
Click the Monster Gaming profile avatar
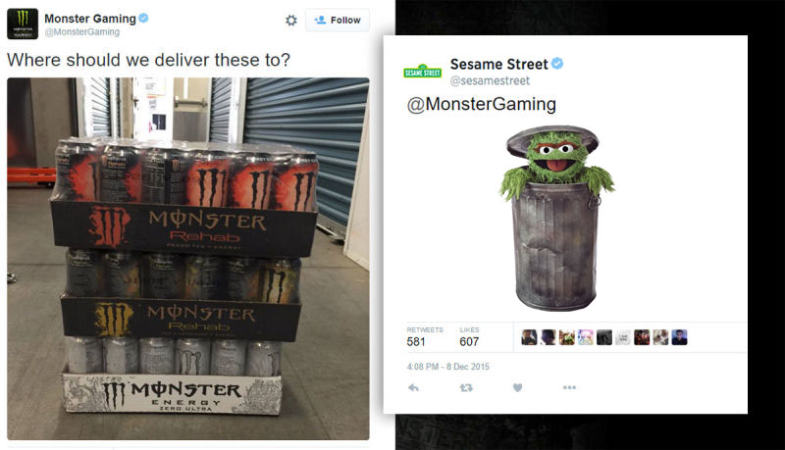click(23, 24)
